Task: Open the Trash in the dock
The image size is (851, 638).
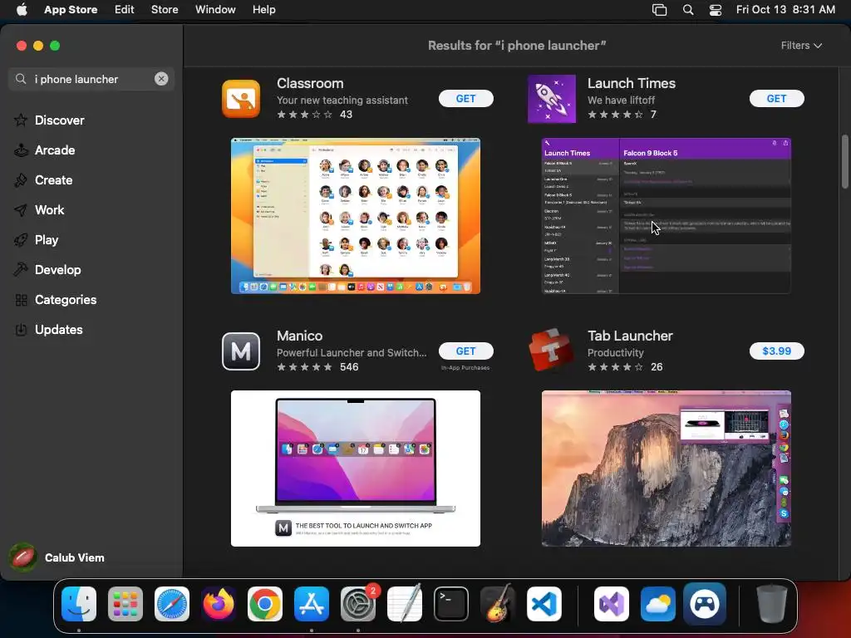Action: [x=771, y=604]
